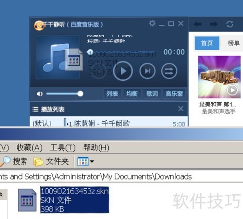
Task: Click the 播放列表 list menu icon
Action: coord(35,109)
